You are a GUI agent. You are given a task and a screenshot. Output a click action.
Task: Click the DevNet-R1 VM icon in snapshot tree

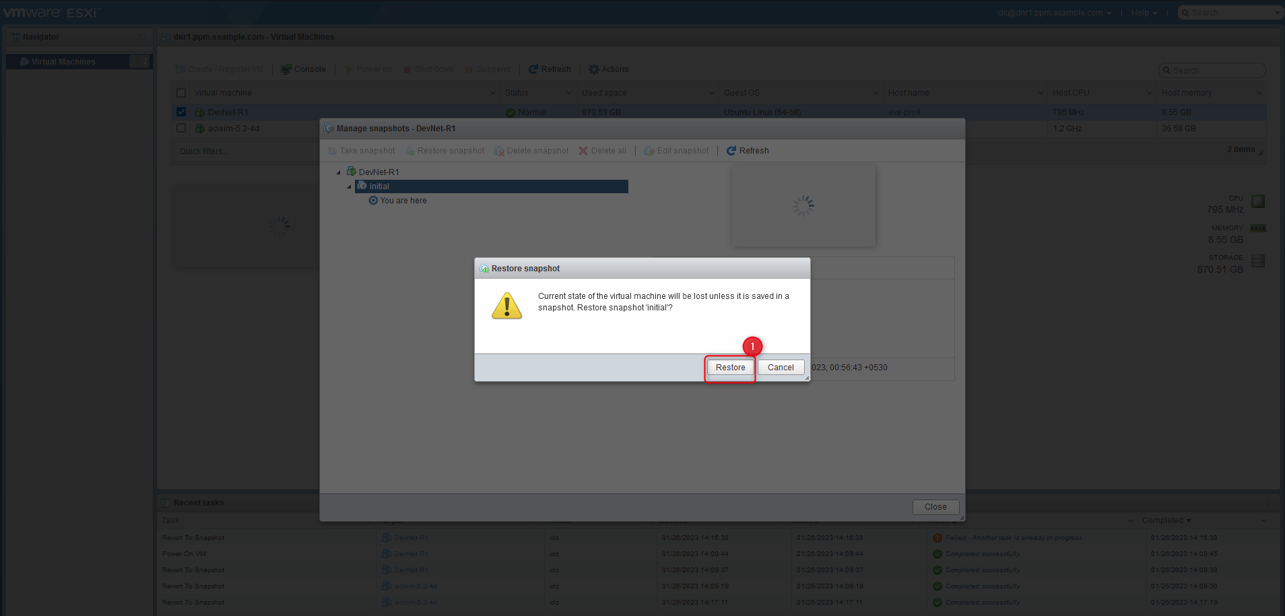pos(351,172)
